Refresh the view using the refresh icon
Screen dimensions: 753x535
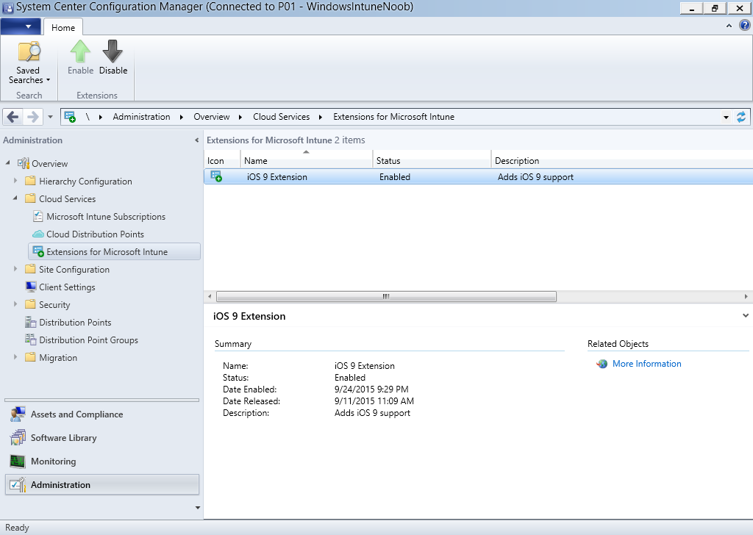(x=741, y=117)
